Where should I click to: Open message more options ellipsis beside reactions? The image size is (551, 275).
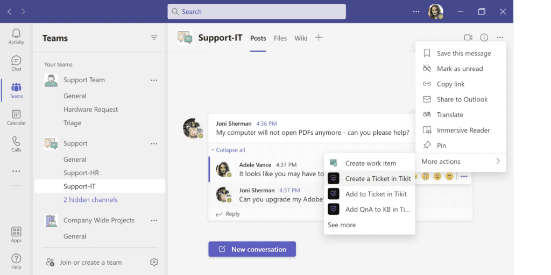pos(464,176)
